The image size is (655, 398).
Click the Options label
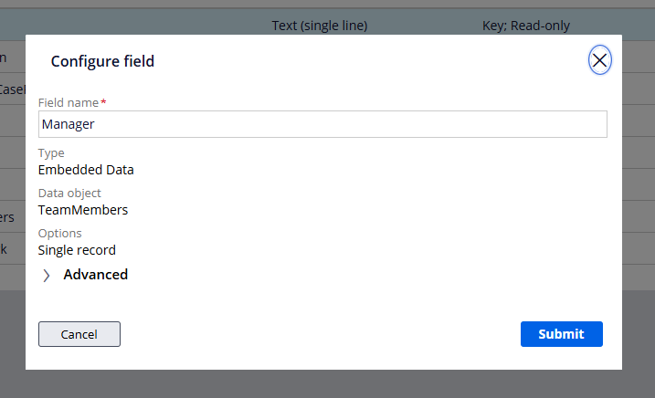tap(59, 234)
